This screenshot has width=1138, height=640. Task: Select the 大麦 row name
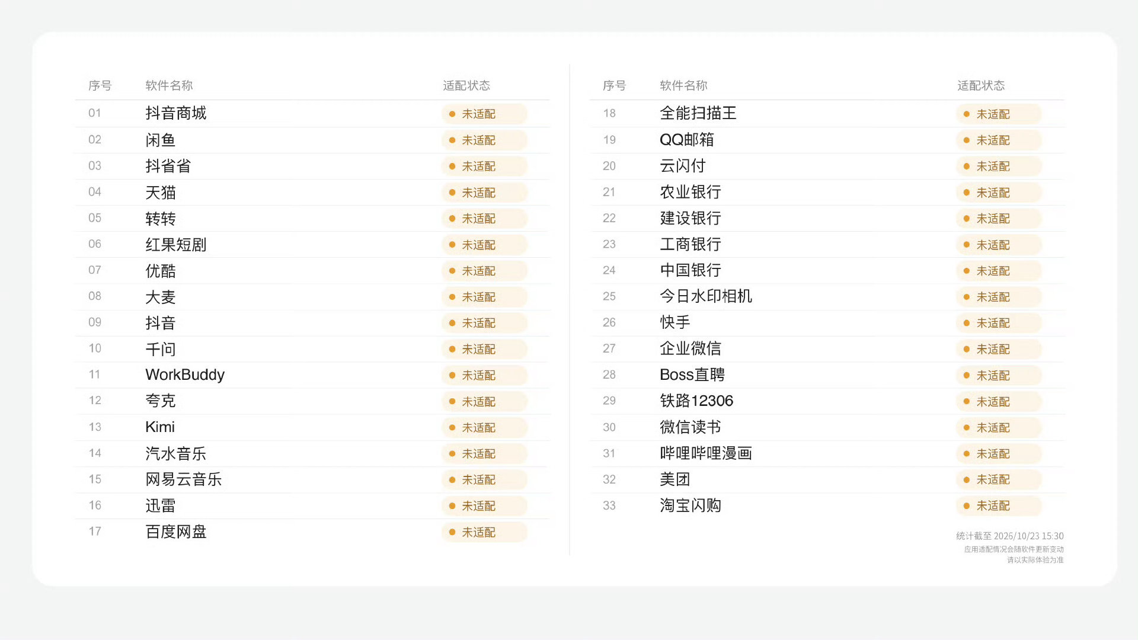coord(161,296)
